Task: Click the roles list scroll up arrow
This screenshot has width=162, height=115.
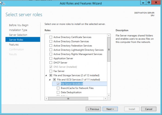Action: click(109, 36)
